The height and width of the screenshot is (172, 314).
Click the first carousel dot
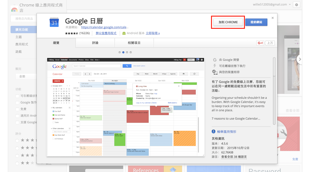tap(120, 52)
